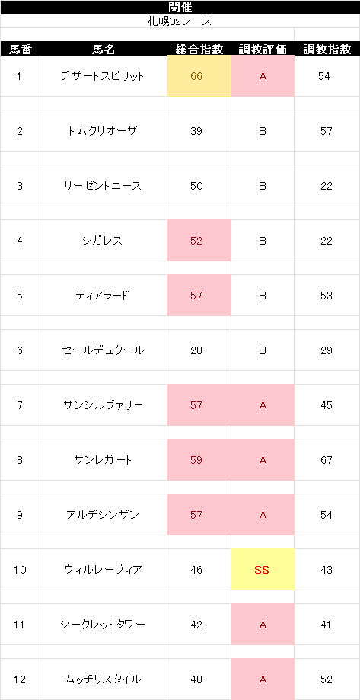Select the 札幌02レース title cell
360x700 pixels.
[180, 21]
